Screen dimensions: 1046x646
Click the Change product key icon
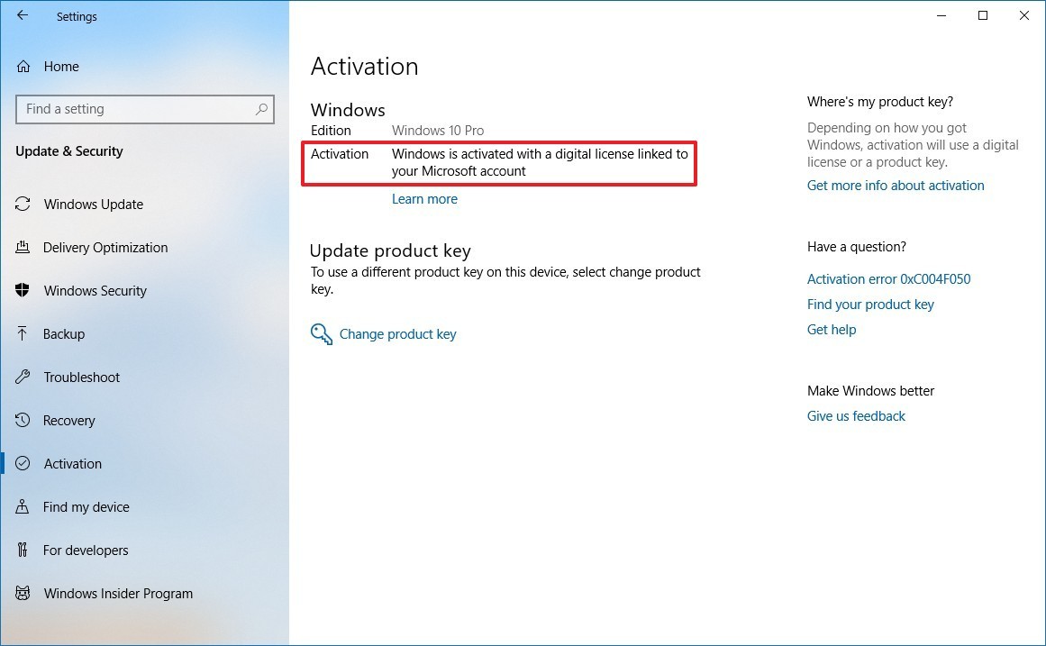pyautogui.click(x=321, y=333)
